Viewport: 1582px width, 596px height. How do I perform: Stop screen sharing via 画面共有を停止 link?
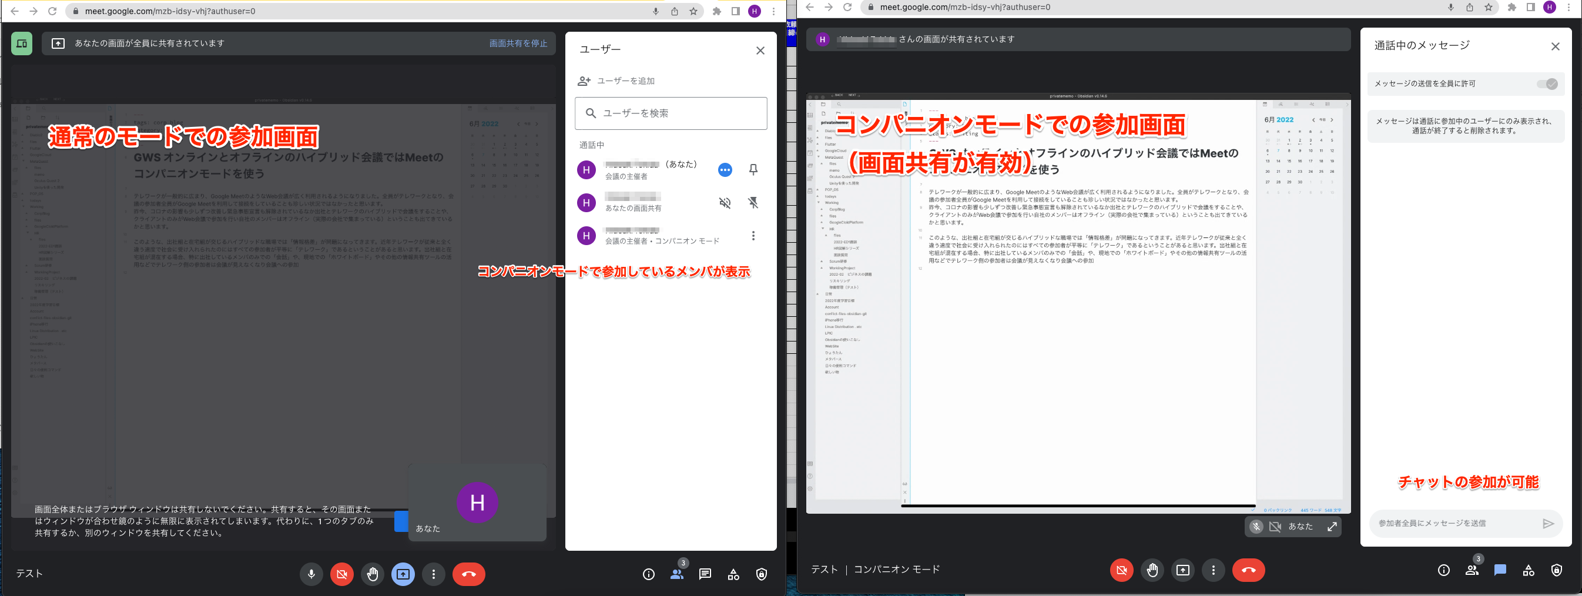(518, 43)
